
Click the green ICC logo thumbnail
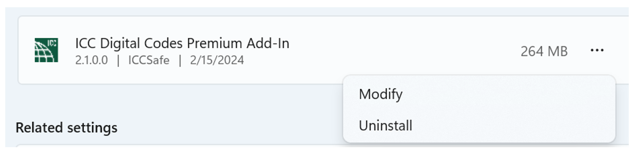pyautogui.click(x=46, y=50)
